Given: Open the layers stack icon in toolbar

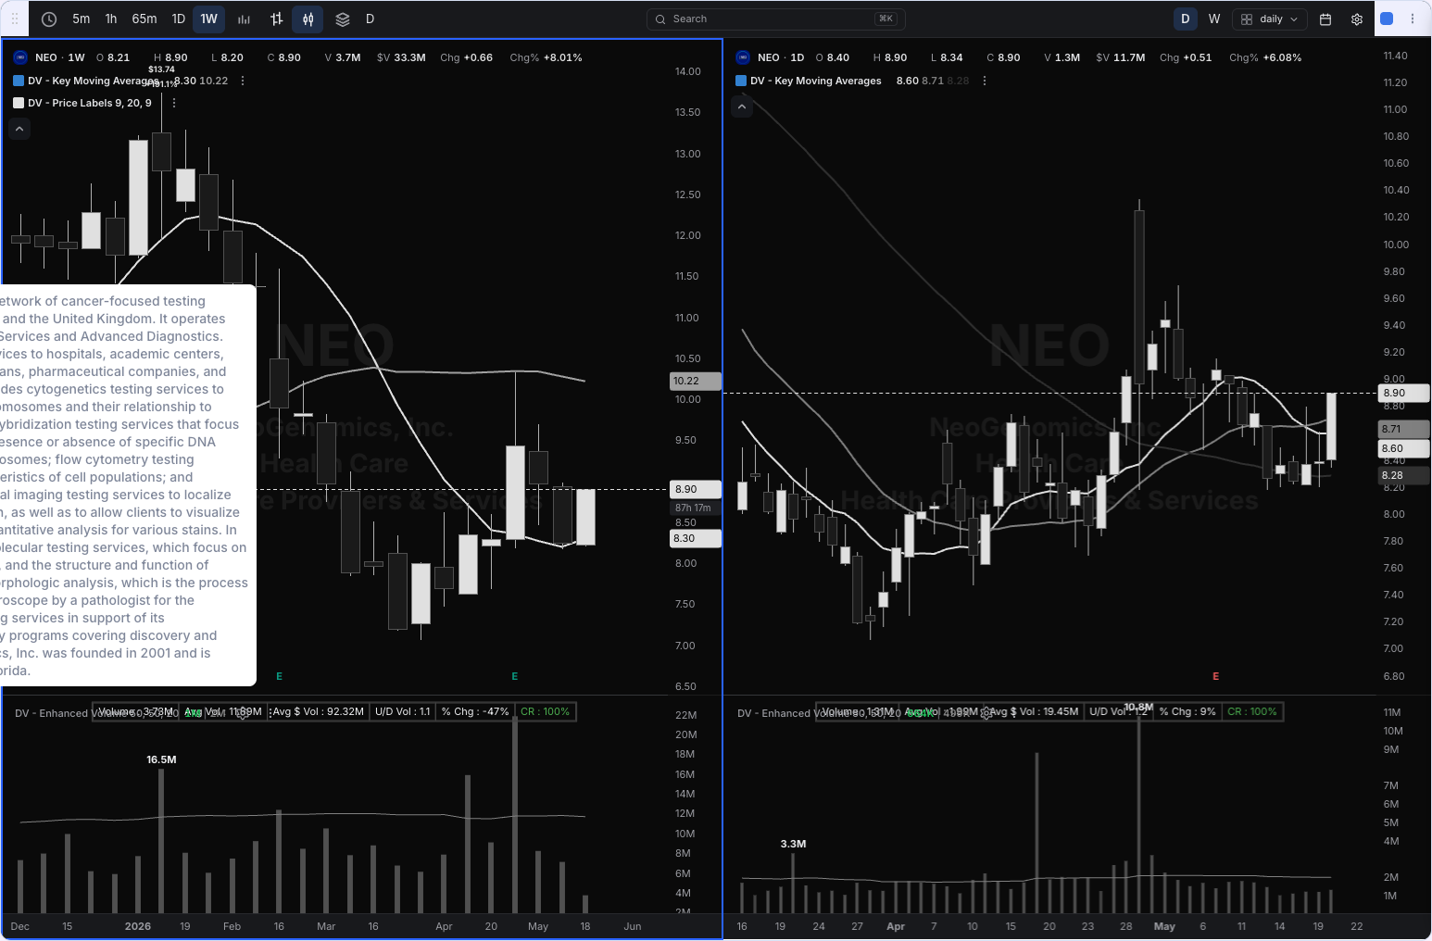Looking at the screenshot, I should pyautogui.click(x=343, y=19).
